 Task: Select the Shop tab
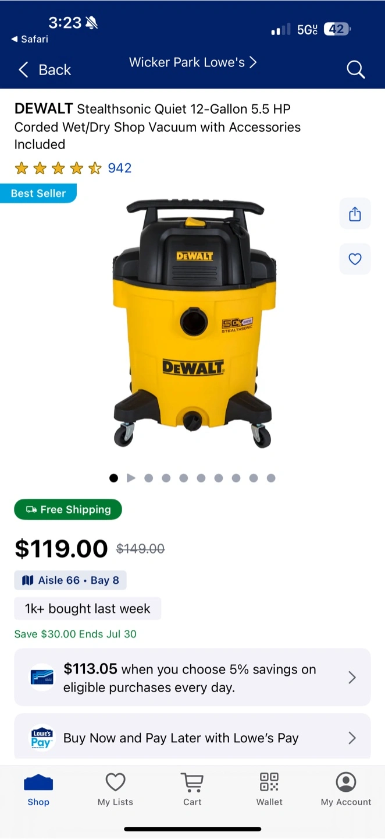tap(38, 789)
